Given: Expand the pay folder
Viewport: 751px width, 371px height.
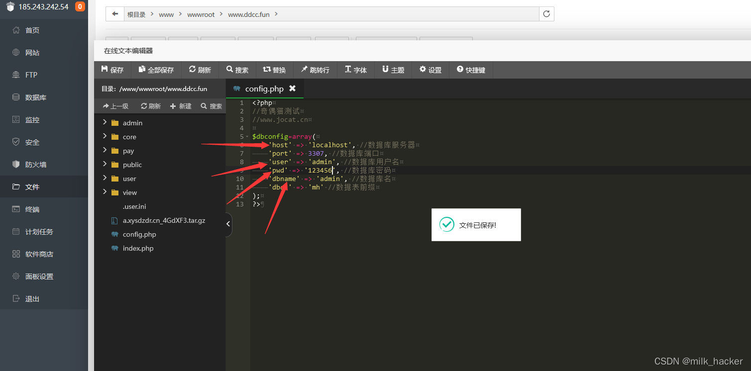Looking at the screenshot, I should (105, 150).
